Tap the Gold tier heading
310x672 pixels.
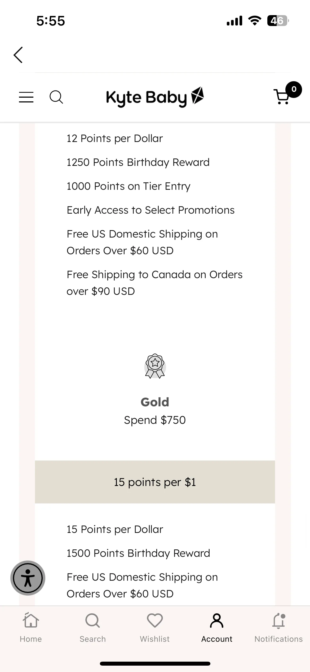(155, 402)
